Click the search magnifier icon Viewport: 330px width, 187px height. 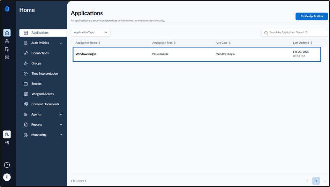[266, 33]
